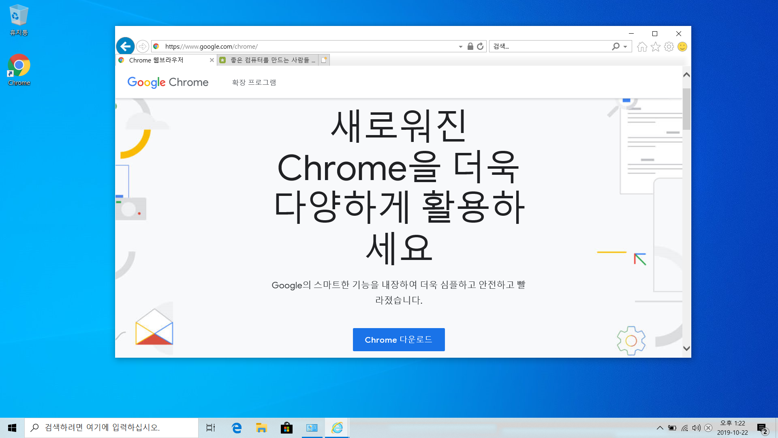Open File Explorer from taskbar

261,428
